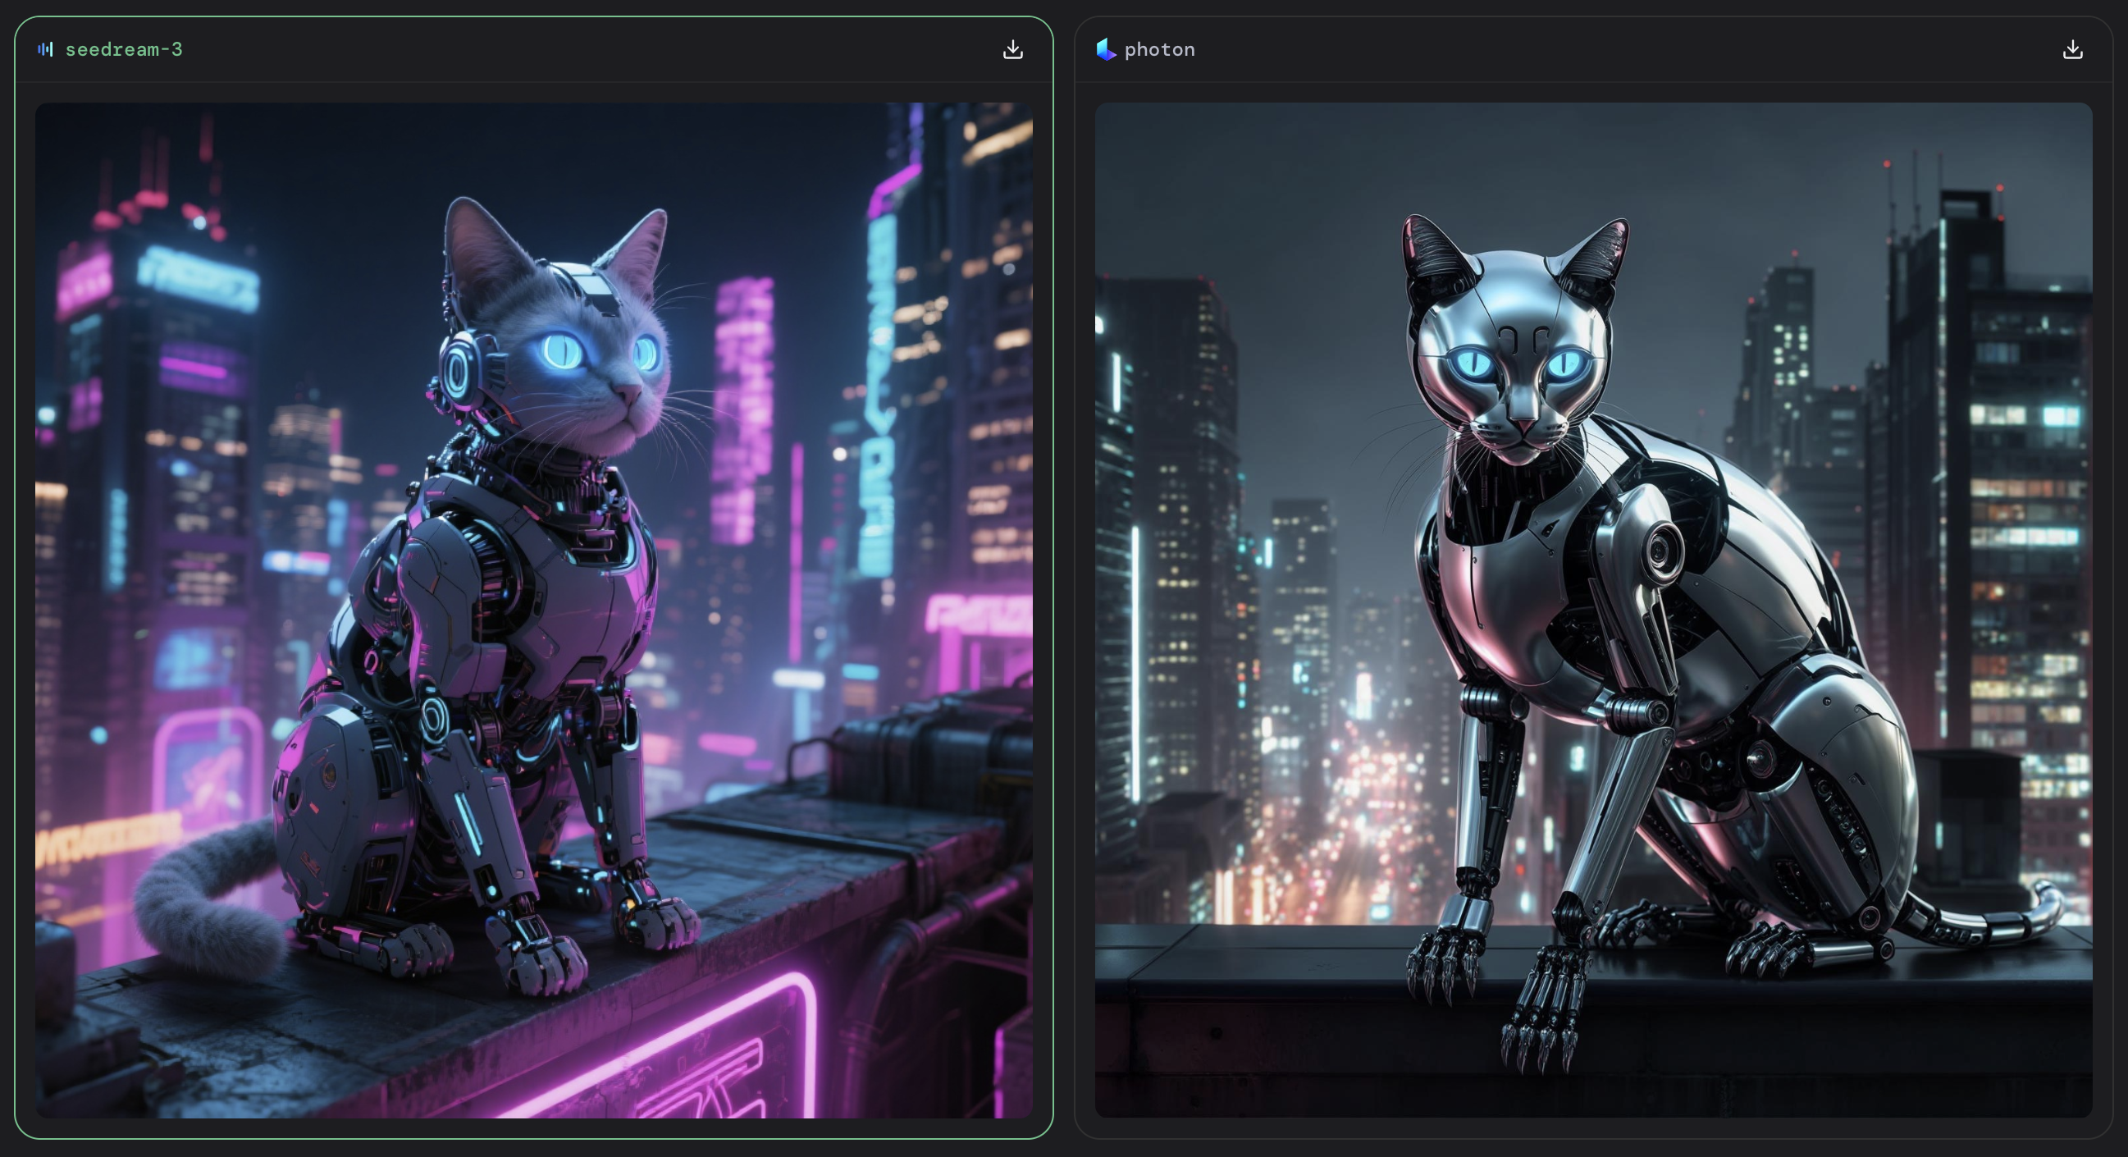Download the seedream-3 generated image
This screenshot has width=2128, height=1157.
(1013, 49)
